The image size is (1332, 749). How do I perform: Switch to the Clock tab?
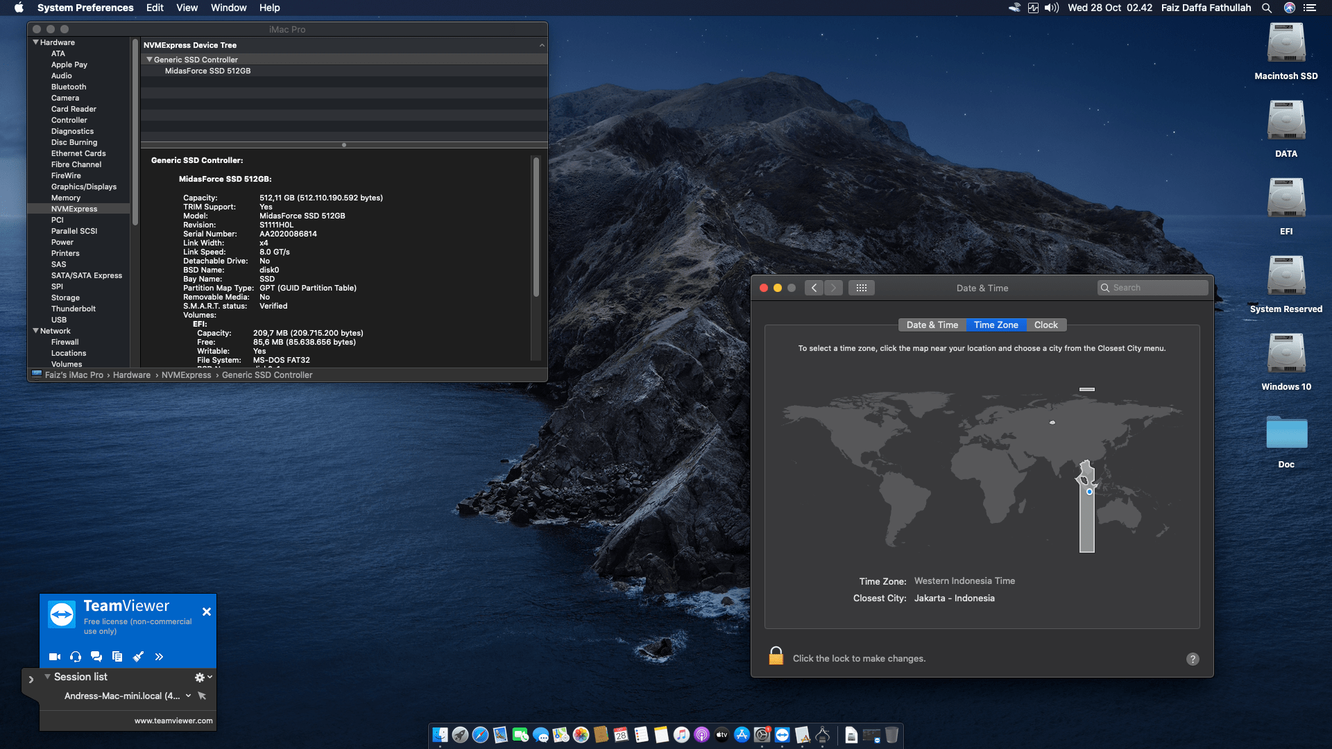click(1045, 325)
